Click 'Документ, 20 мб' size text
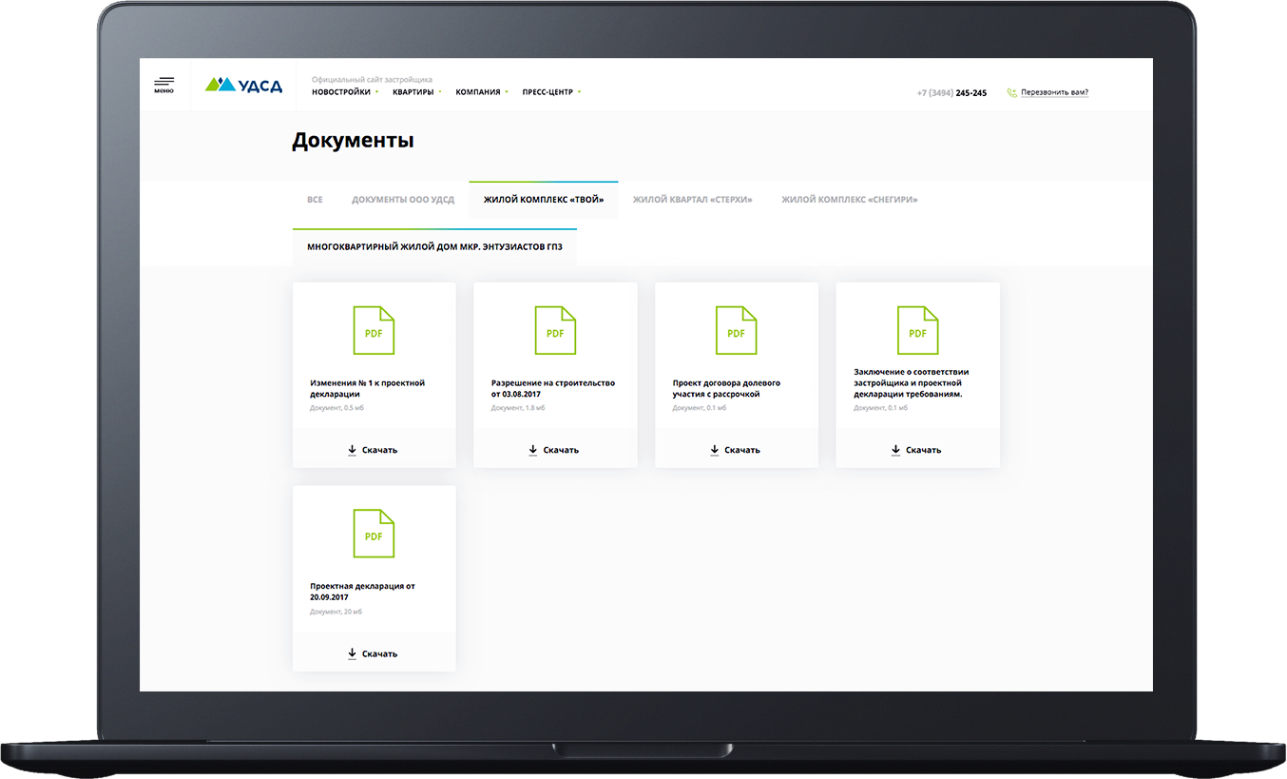 tap(336, 612)
